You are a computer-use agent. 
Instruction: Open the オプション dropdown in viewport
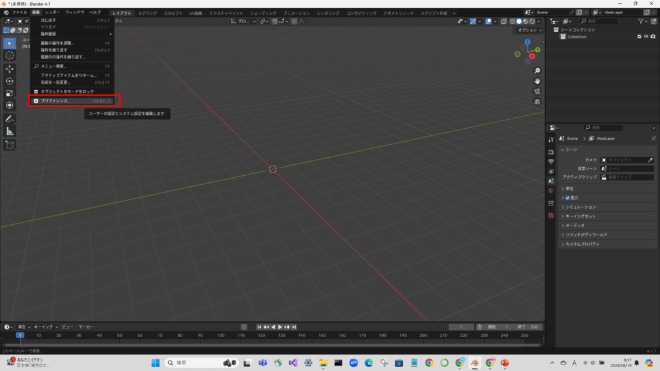pyautogui.click(x=529, y=30)
